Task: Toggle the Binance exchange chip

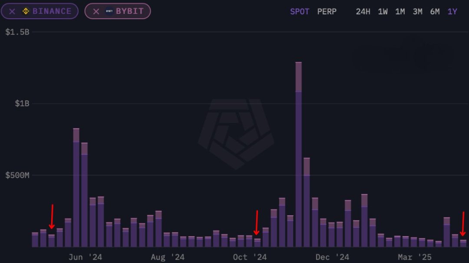Action: (40, 11)
